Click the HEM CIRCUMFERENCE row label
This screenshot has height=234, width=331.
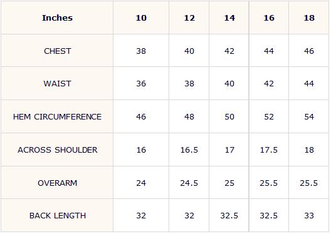57,116
